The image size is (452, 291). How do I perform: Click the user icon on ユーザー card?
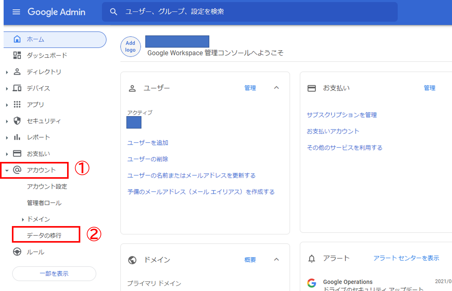click(x=132, y=88)
